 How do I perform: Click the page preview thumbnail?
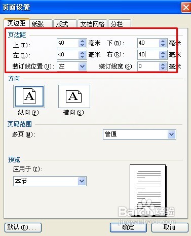148,190
